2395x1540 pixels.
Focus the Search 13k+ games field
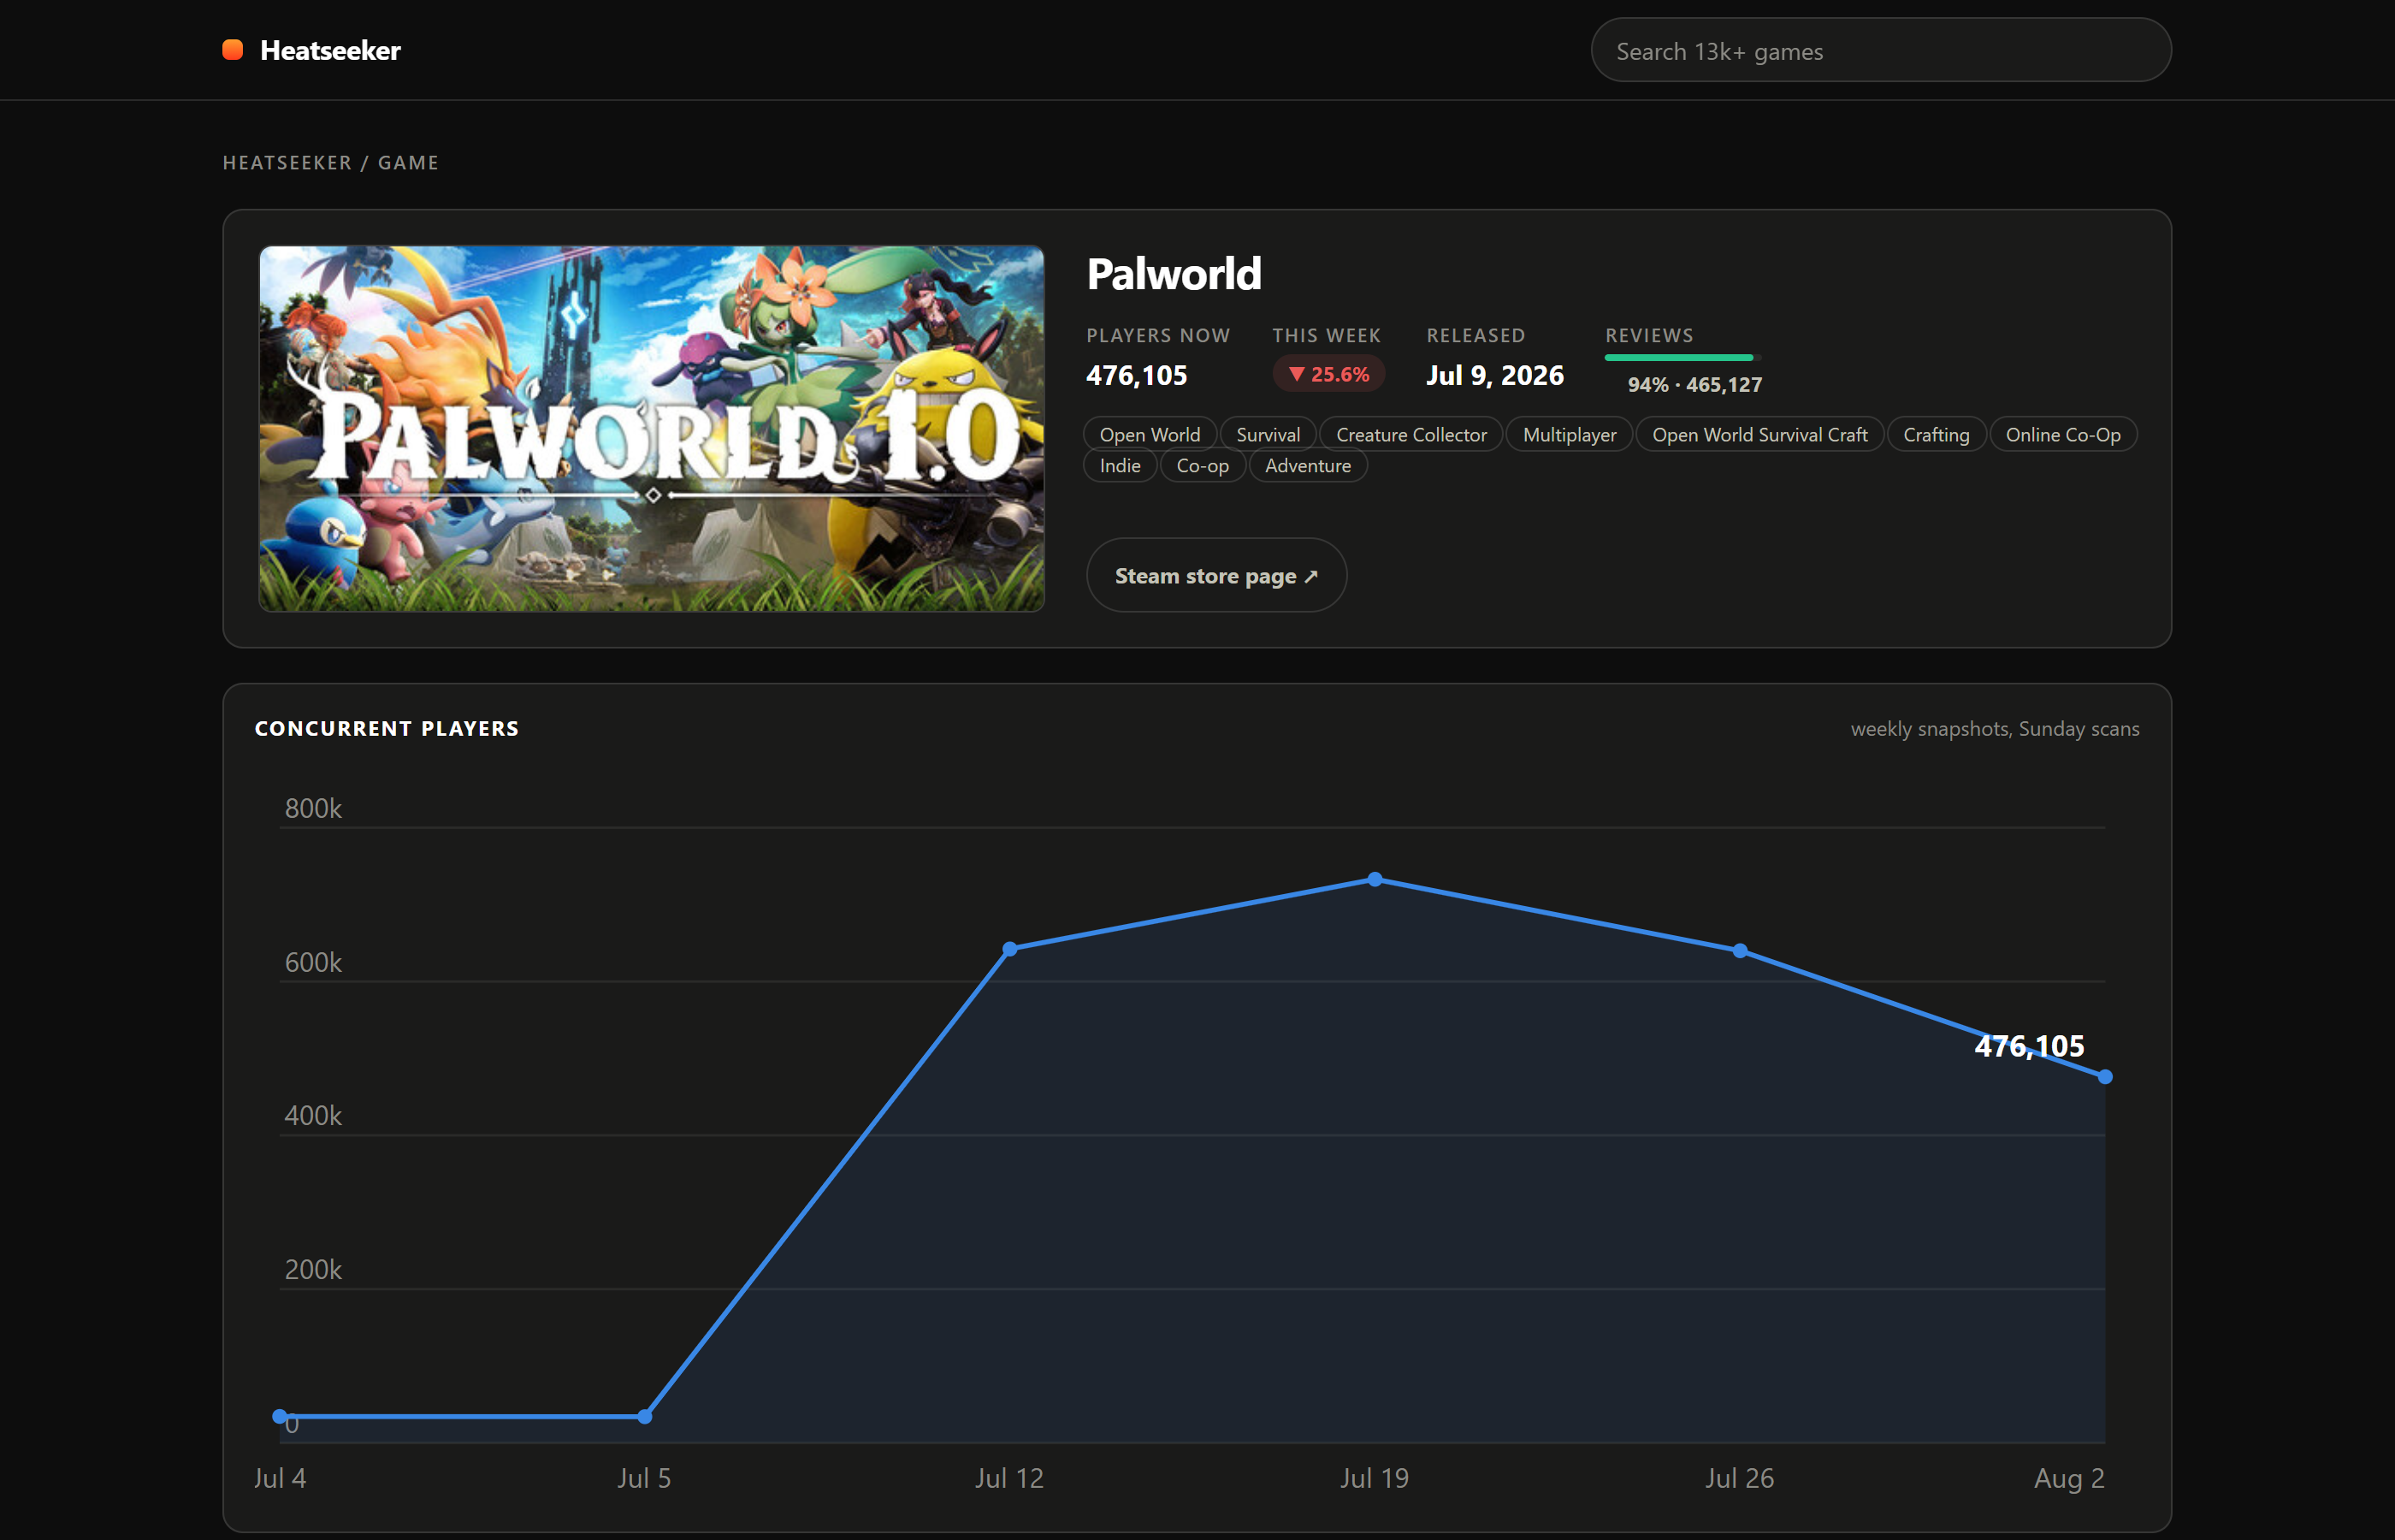(1880, 50)
